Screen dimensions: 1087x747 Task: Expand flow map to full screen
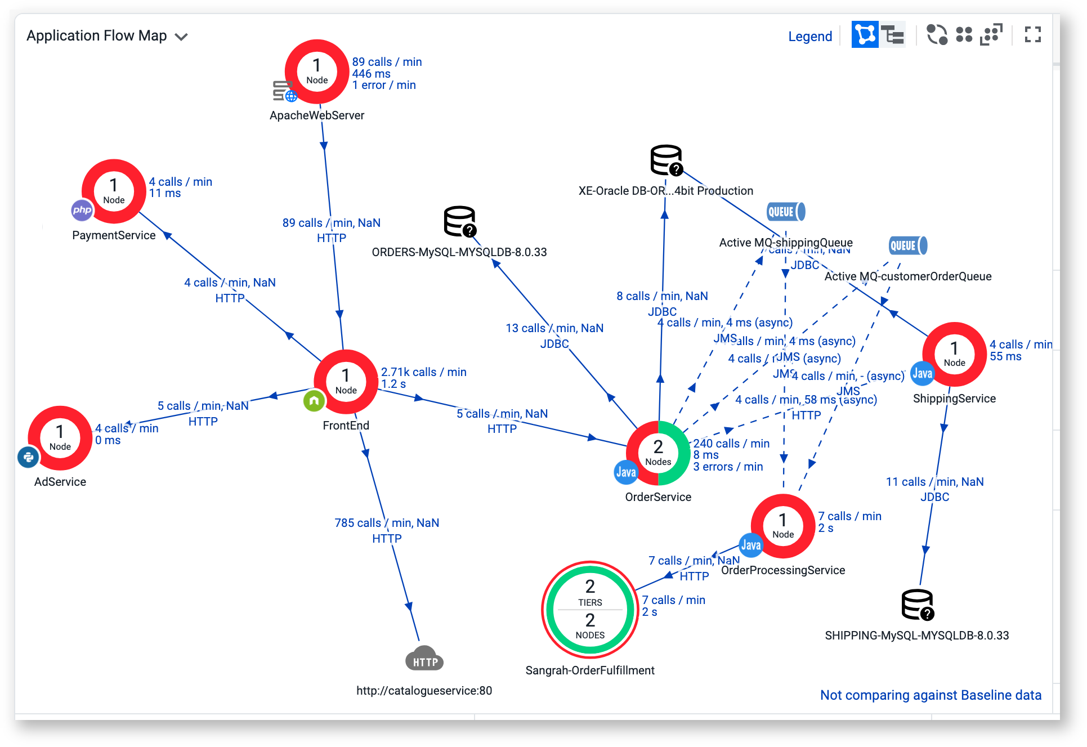(x=1033, y=35)
